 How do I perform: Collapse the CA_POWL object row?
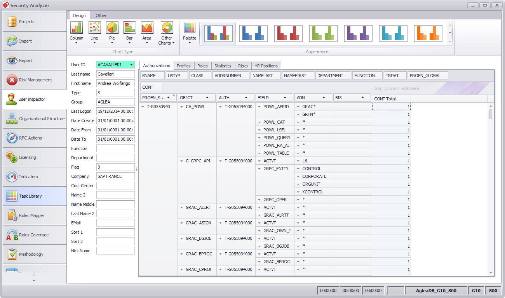pyautogui.click(x=182, y=107)
